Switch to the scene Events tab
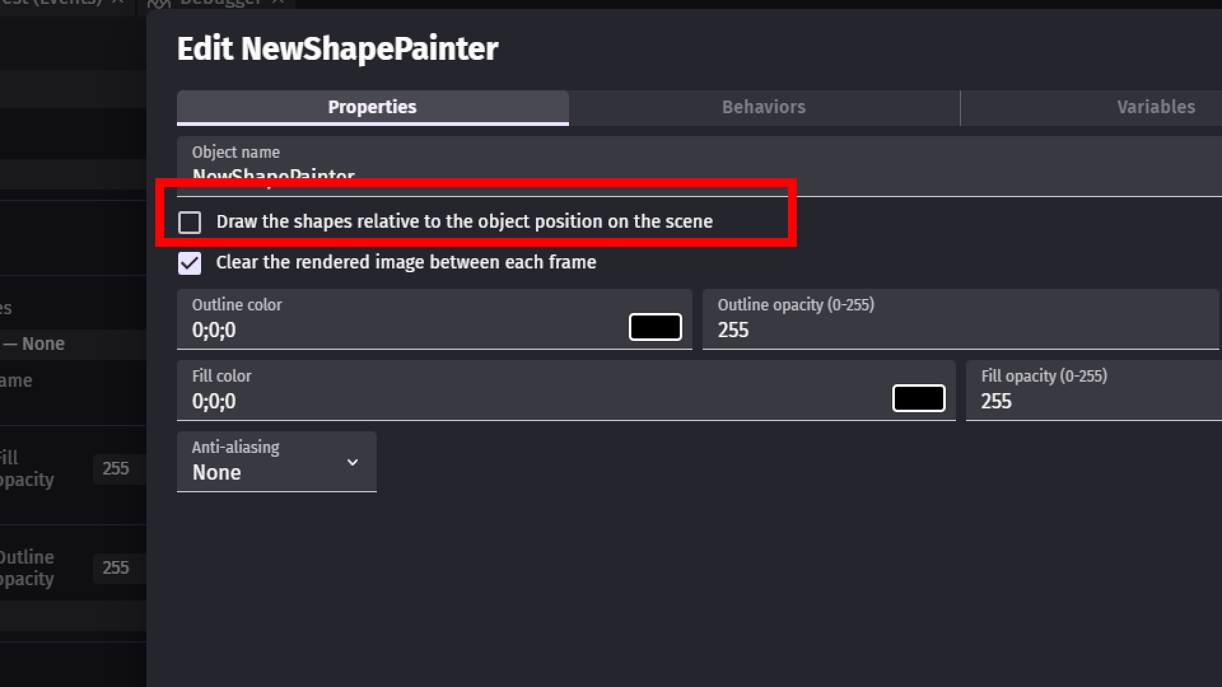1222x687 pixels. click(x=51, y=3)
